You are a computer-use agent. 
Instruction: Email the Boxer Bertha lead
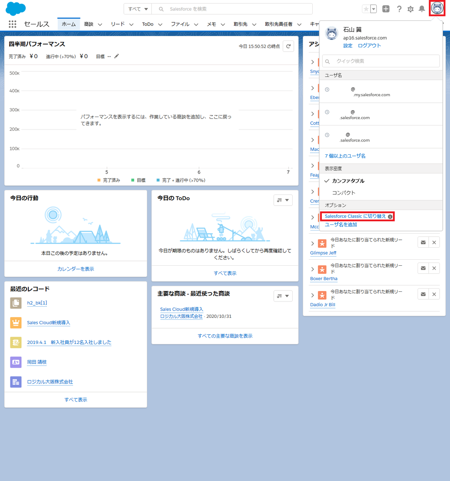[423, 268]
